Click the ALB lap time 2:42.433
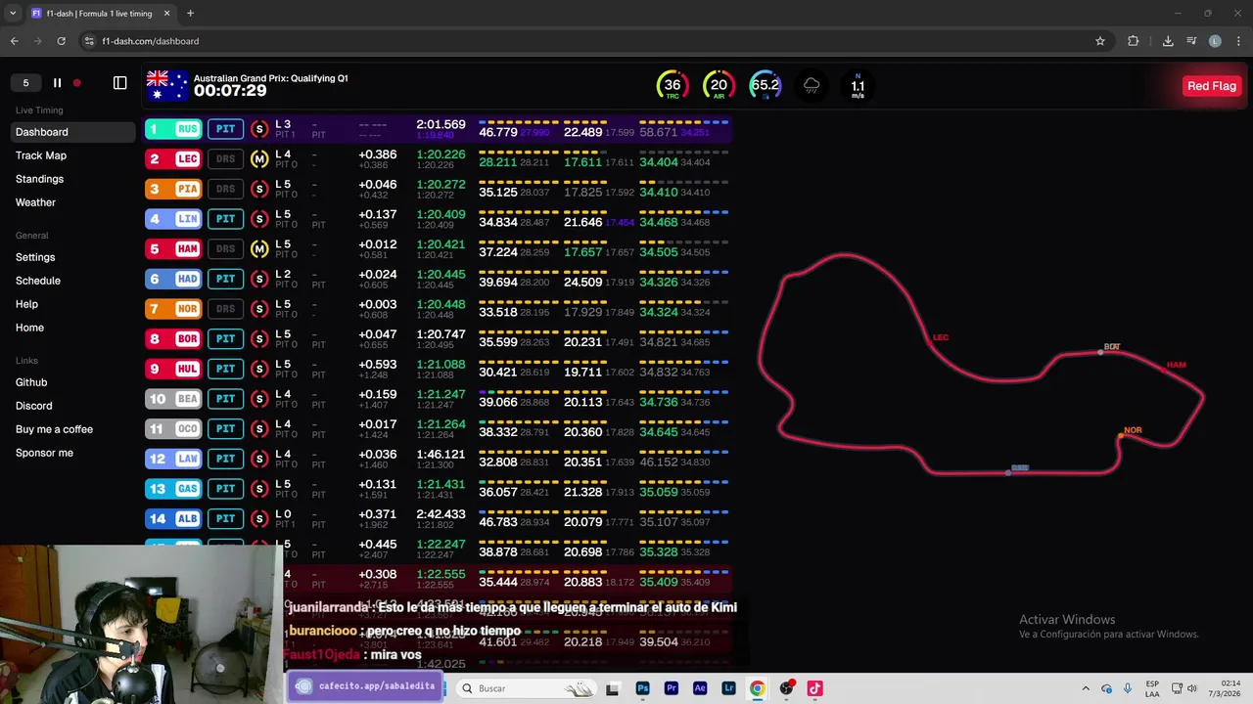 coord(441,514)
